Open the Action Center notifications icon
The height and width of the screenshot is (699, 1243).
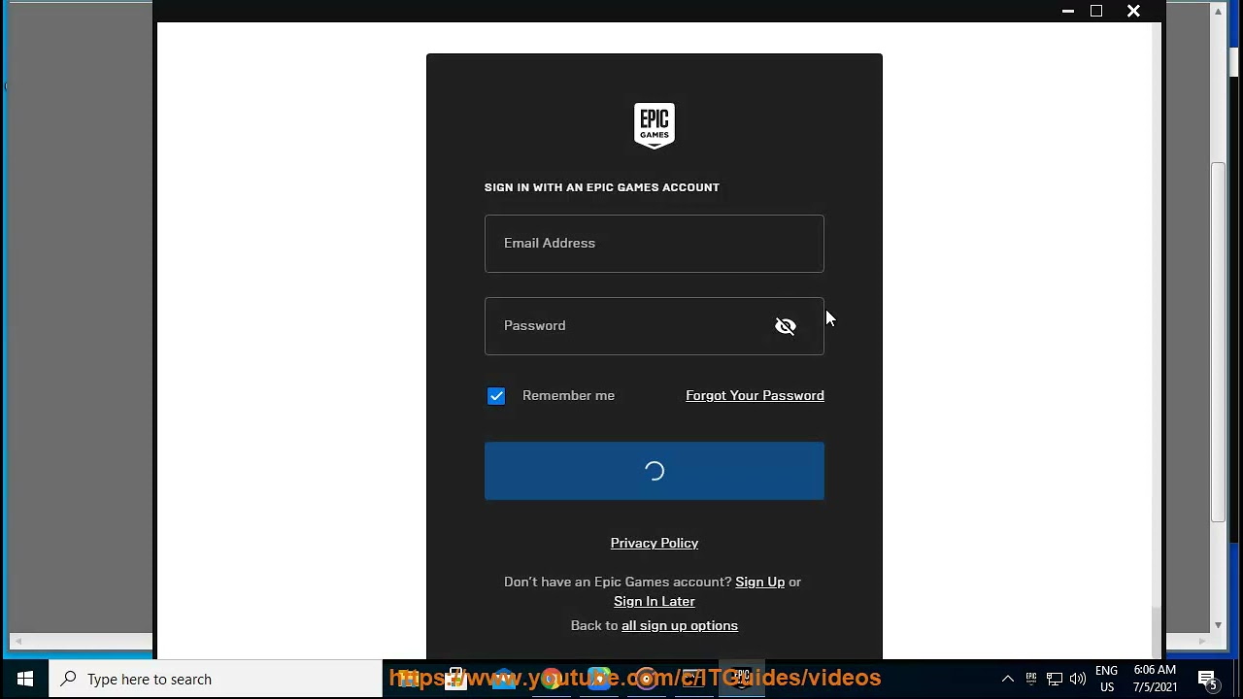[1207, 679]
